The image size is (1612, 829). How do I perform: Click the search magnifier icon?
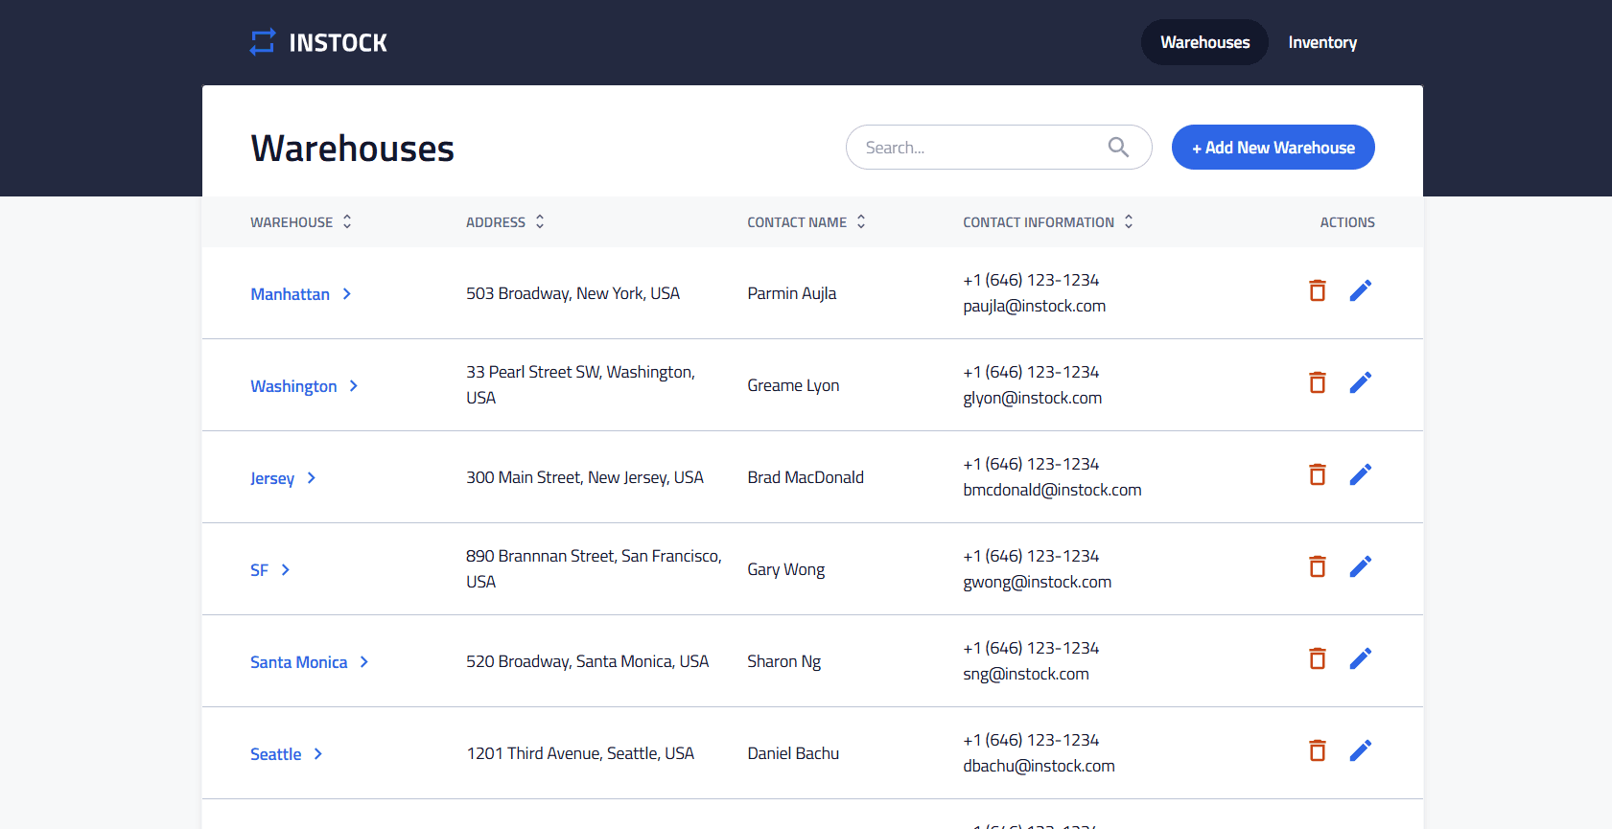(x=1118, y=147)
